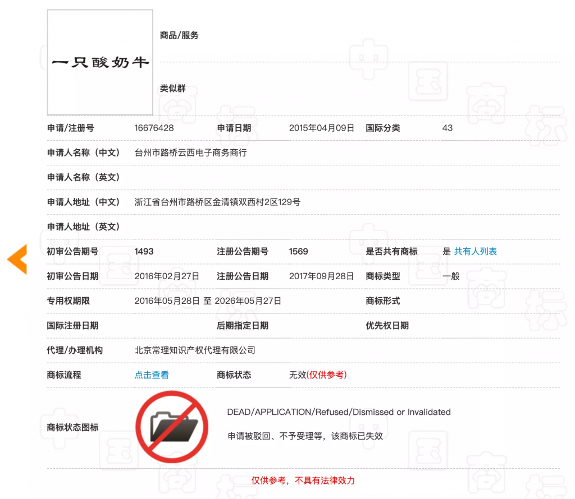575x499 pixels.
Task: Click international class value 43
Action: [x=448, y=128]
